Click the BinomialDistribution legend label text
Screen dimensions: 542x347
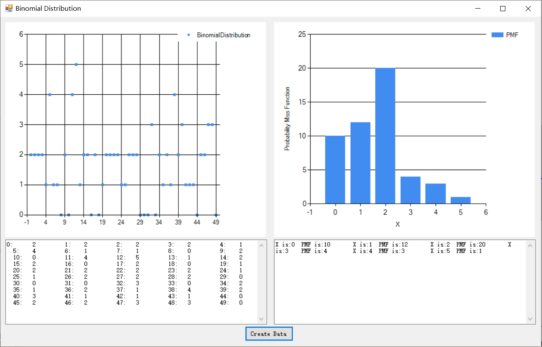coord(223,35)
